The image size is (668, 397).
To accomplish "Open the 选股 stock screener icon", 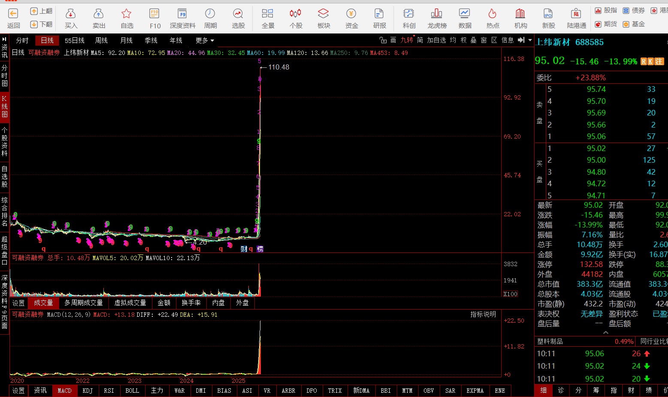I will click(238, 13).
